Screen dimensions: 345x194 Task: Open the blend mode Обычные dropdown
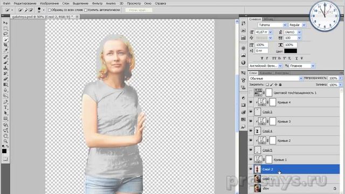tap(301, 78)
